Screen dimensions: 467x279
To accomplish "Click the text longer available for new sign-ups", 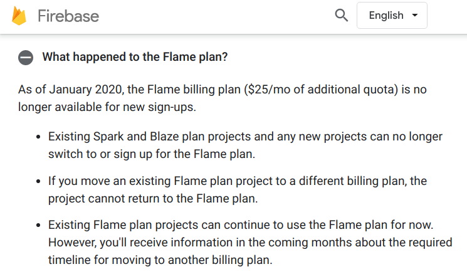I will [x=107, y=107].
